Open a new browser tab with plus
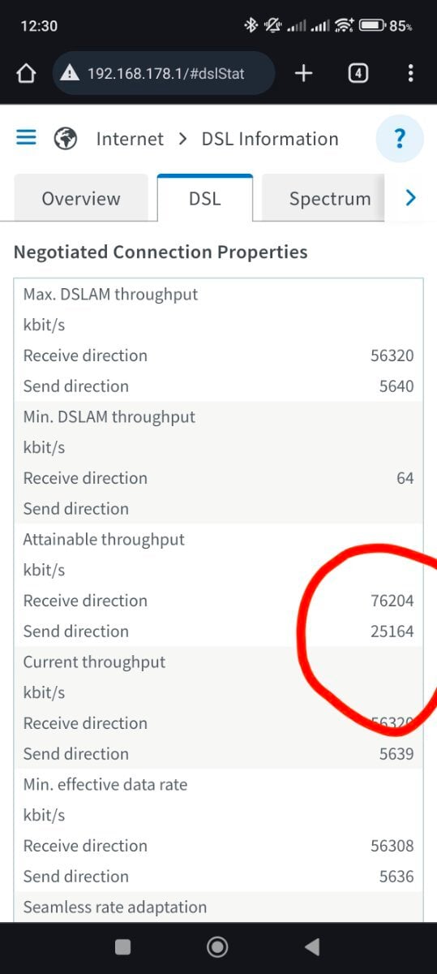Viewport: 437px width, 974px height. tap(303, 74)
